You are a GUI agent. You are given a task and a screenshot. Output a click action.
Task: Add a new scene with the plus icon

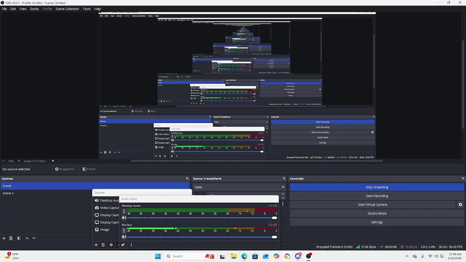click(4, 238)
